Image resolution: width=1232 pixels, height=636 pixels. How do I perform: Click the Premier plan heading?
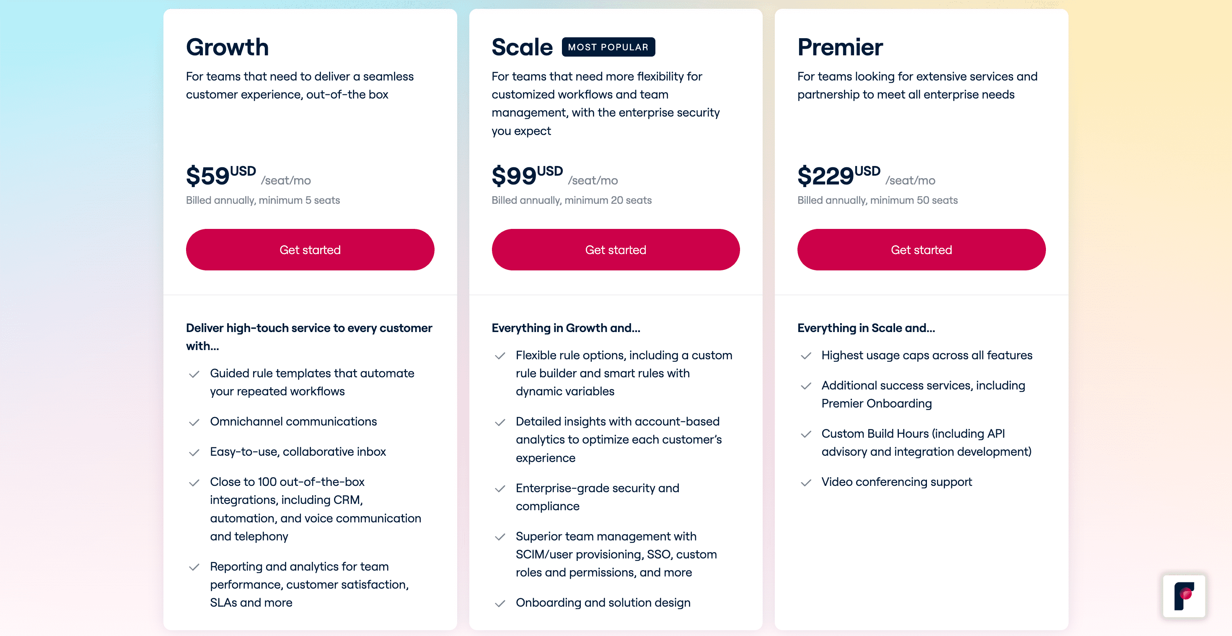pos(840,47)
